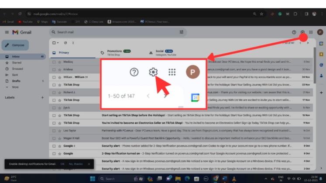Open Google Tasks in the right side panel

click(321, 65)
